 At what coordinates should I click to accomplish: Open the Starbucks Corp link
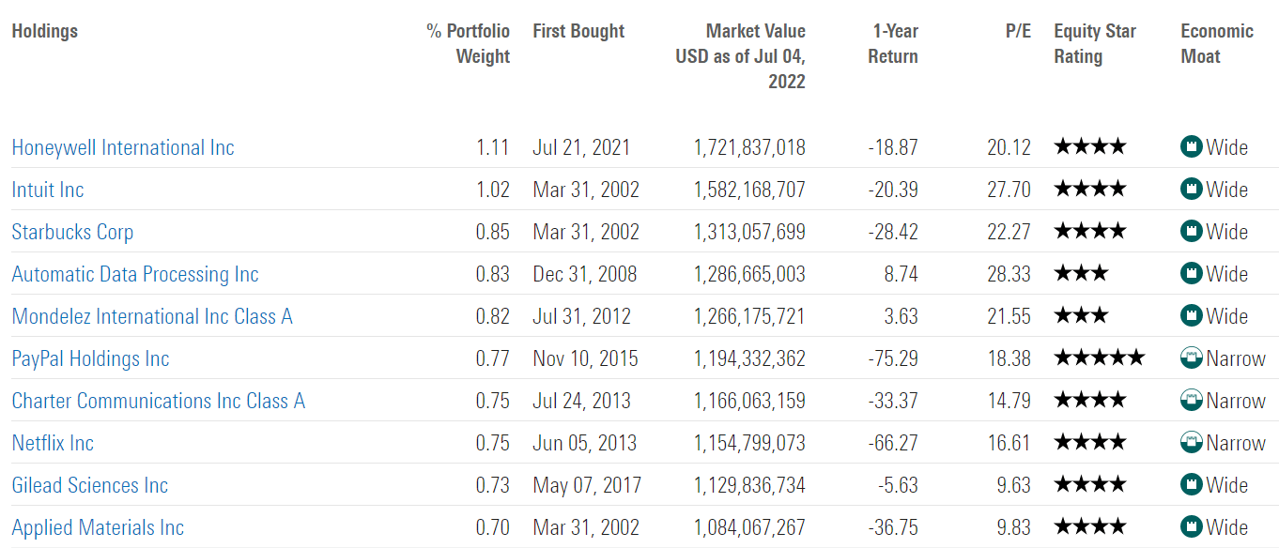coord(72,232)
